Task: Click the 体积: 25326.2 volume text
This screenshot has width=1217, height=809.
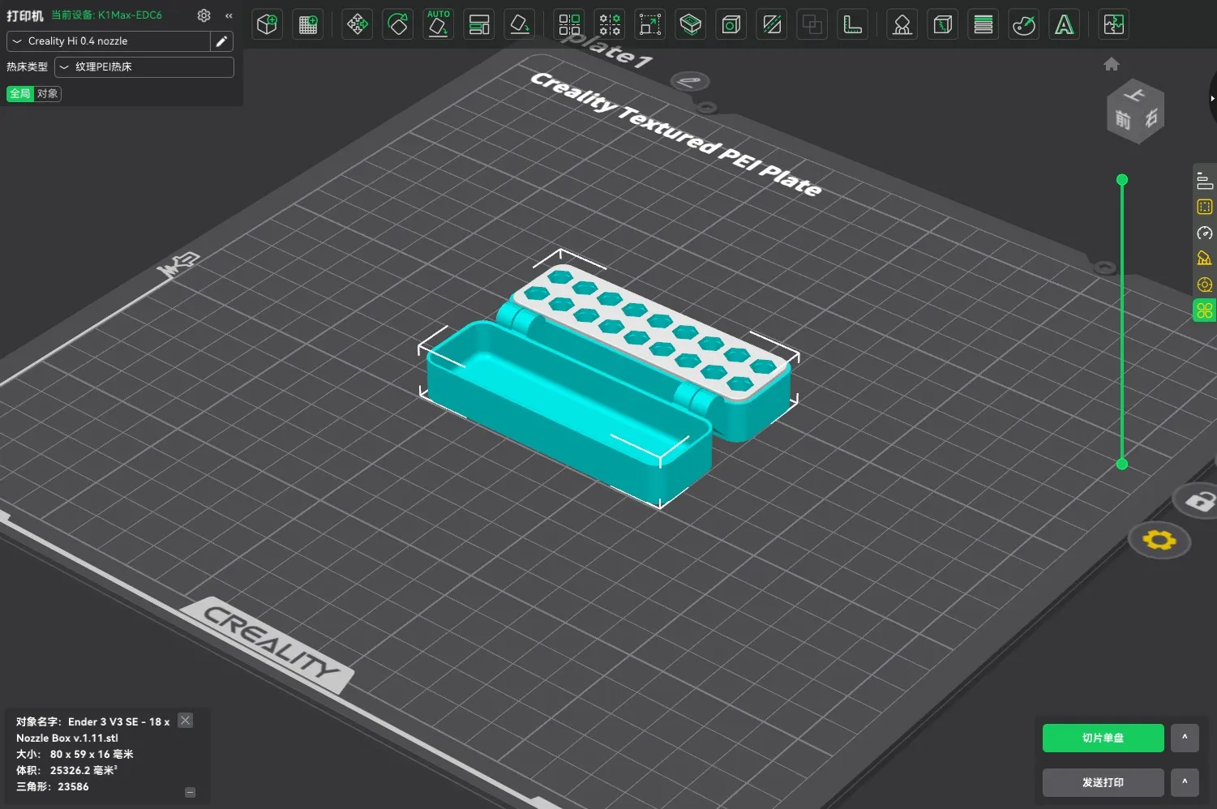Action: [66, 770]
